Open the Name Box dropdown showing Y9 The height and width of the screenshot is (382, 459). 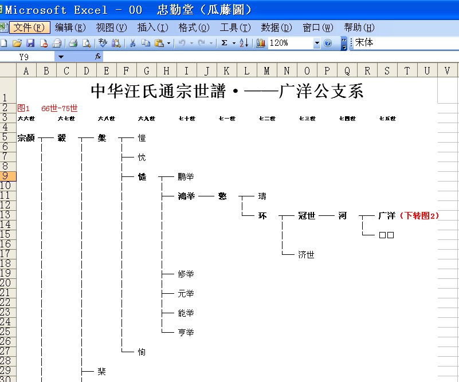(61, 56)
